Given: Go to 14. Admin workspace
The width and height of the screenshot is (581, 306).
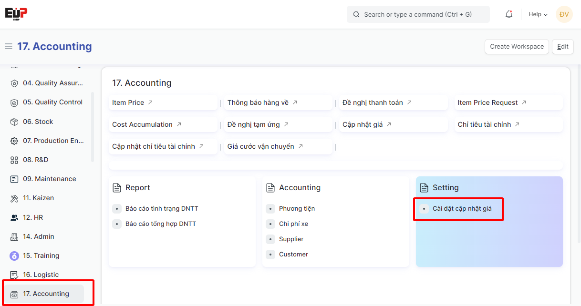Looking at the screenshot, I should pos(38,236).
